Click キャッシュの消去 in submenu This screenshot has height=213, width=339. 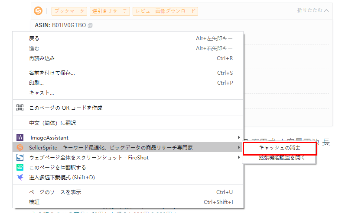tap(280, 148)
